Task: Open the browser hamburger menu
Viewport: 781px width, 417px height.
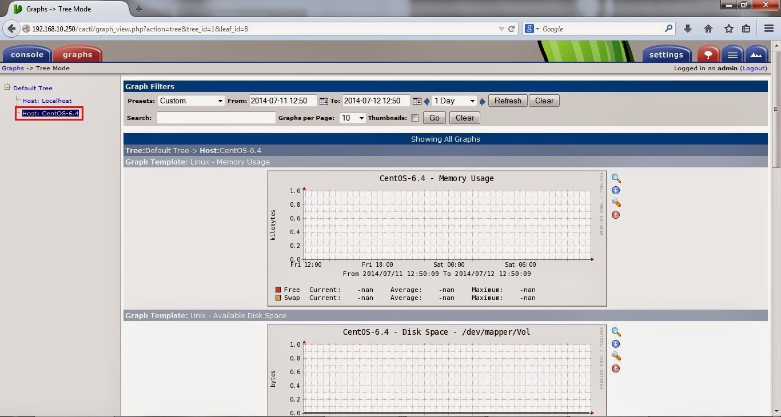Action: 769,29
